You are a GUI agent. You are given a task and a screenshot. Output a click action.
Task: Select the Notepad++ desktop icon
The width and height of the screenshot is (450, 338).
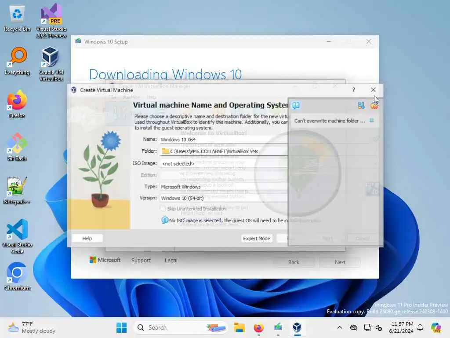coord(17,190)
